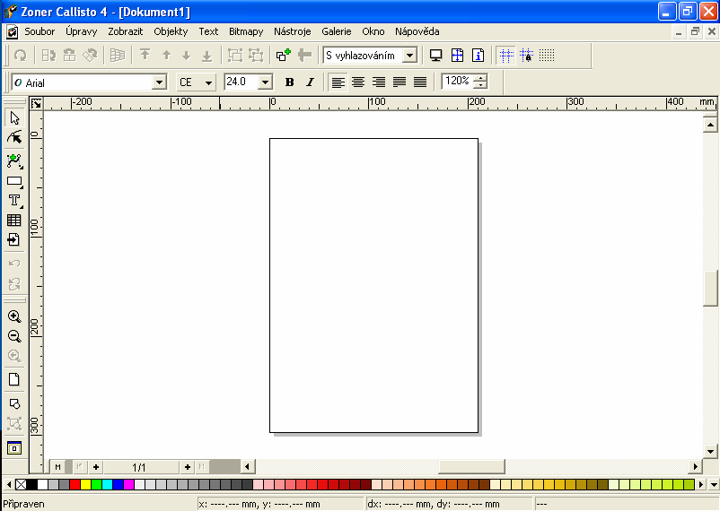The height and width of the screenshot is (511, 720).
Task: Select the curve drawing tool
Action: coord(14,161)
